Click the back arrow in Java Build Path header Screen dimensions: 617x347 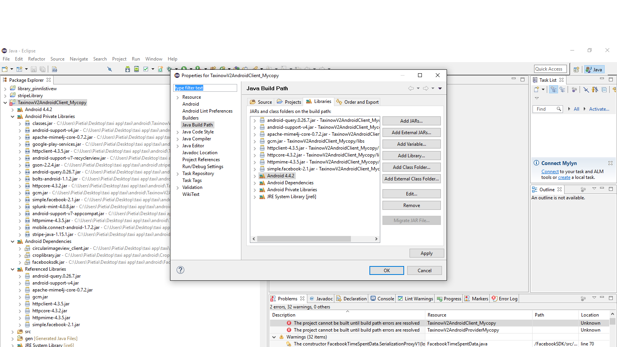[x=411, y=88]
